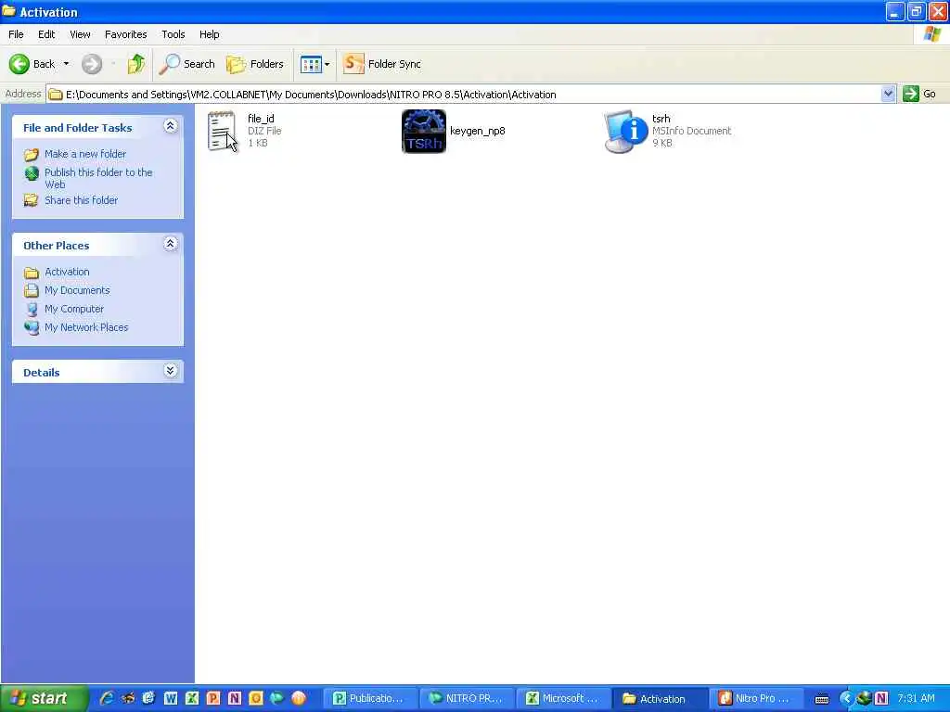
Task: Expand the Address bar dropdown arrow
Action: pyautogui.click(x=888, y=94)
